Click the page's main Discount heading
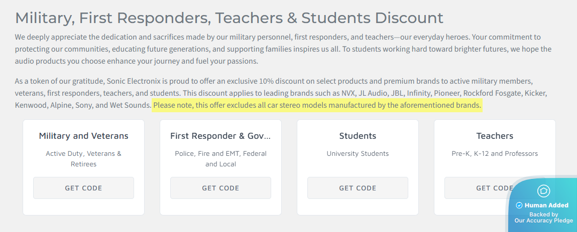This screenshot has height=232, width=577. coord(229,18)
